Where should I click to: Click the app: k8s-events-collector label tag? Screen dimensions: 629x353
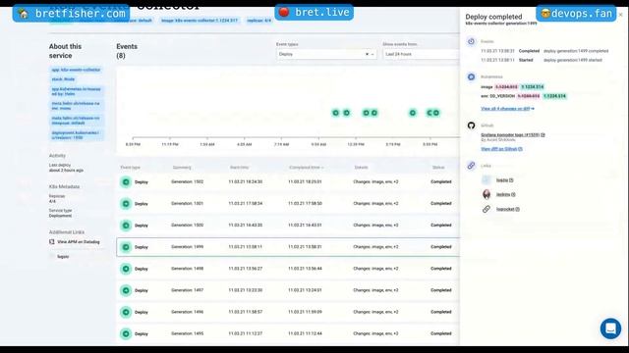[76, 70]
